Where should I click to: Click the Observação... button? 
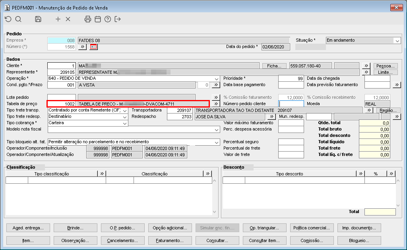pos(75,240)
